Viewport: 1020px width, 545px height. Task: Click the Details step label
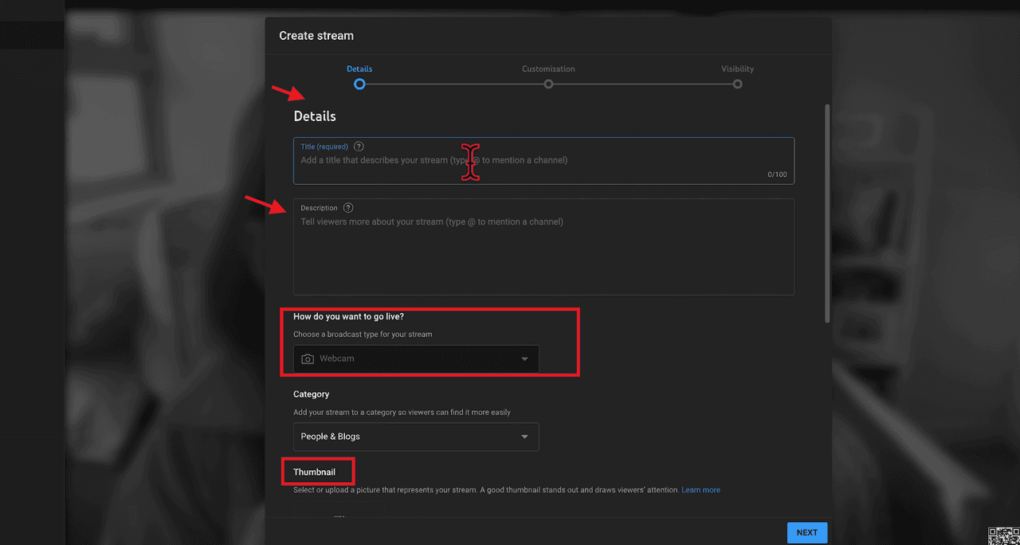point(359,69)
